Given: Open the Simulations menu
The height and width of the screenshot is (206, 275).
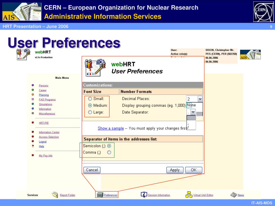Looking at the screenshot, I should pyautogui.click(x=45, y=104).
